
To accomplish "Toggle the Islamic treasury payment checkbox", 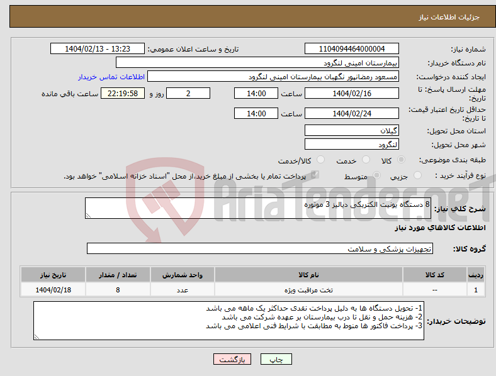I will [x=315, y=175].
